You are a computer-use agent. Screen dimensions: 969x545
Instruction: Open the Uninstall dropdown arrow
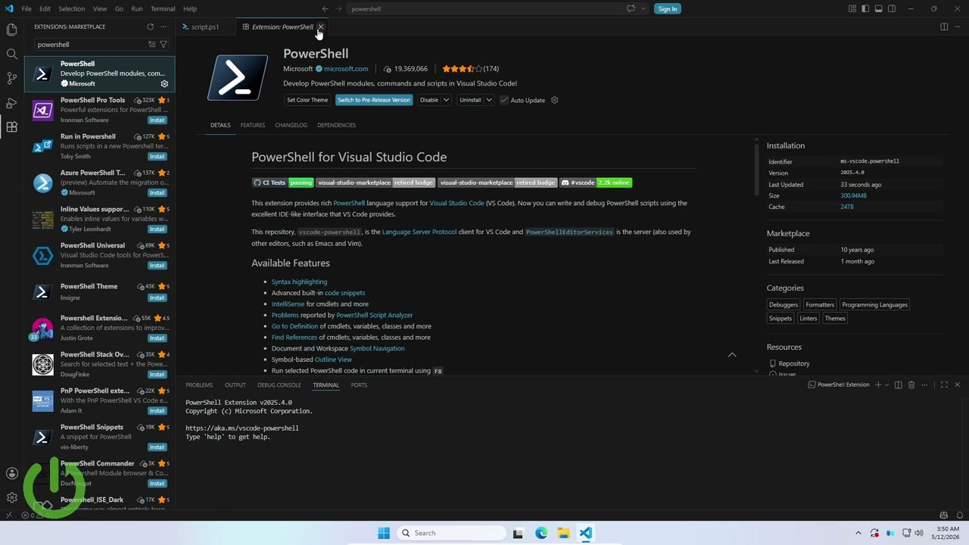tap(489, 100)
